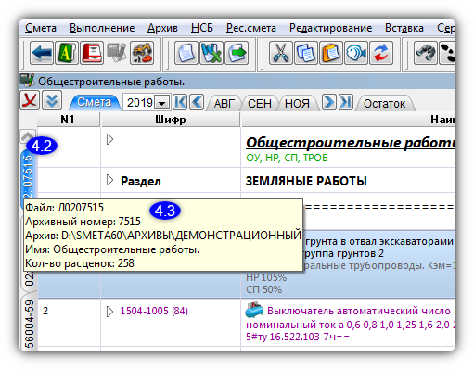Click the Раздел label cell
The height and width of the screenshot is (370, 474).
point(141,181)
